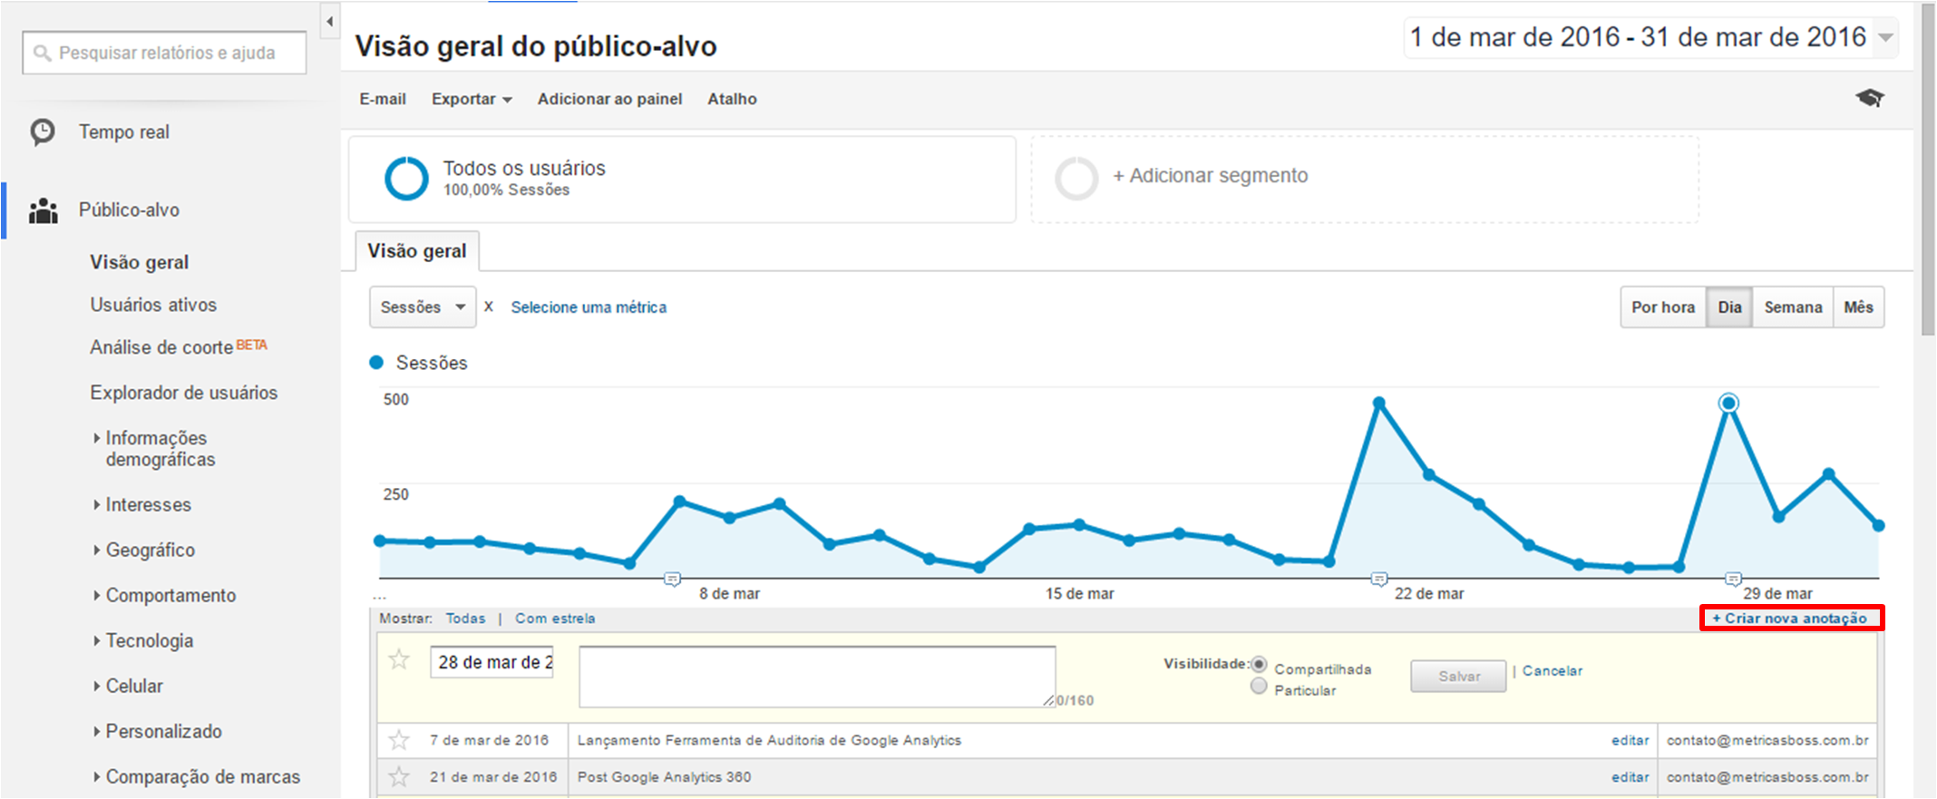Open the Exportar menu

pos(471,99)
